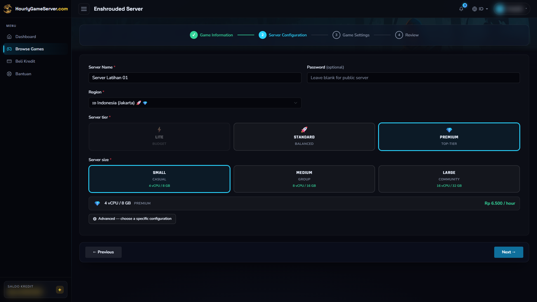Screen dimensions: 537x302
Task: Open Bantuan help page
Action: pos(36,74)
